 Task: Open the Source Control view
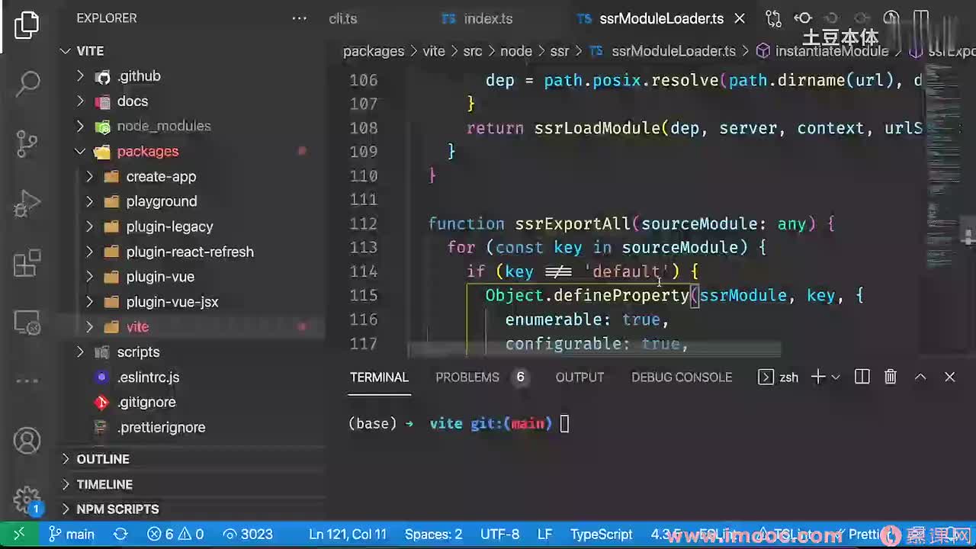coord(27,143)
